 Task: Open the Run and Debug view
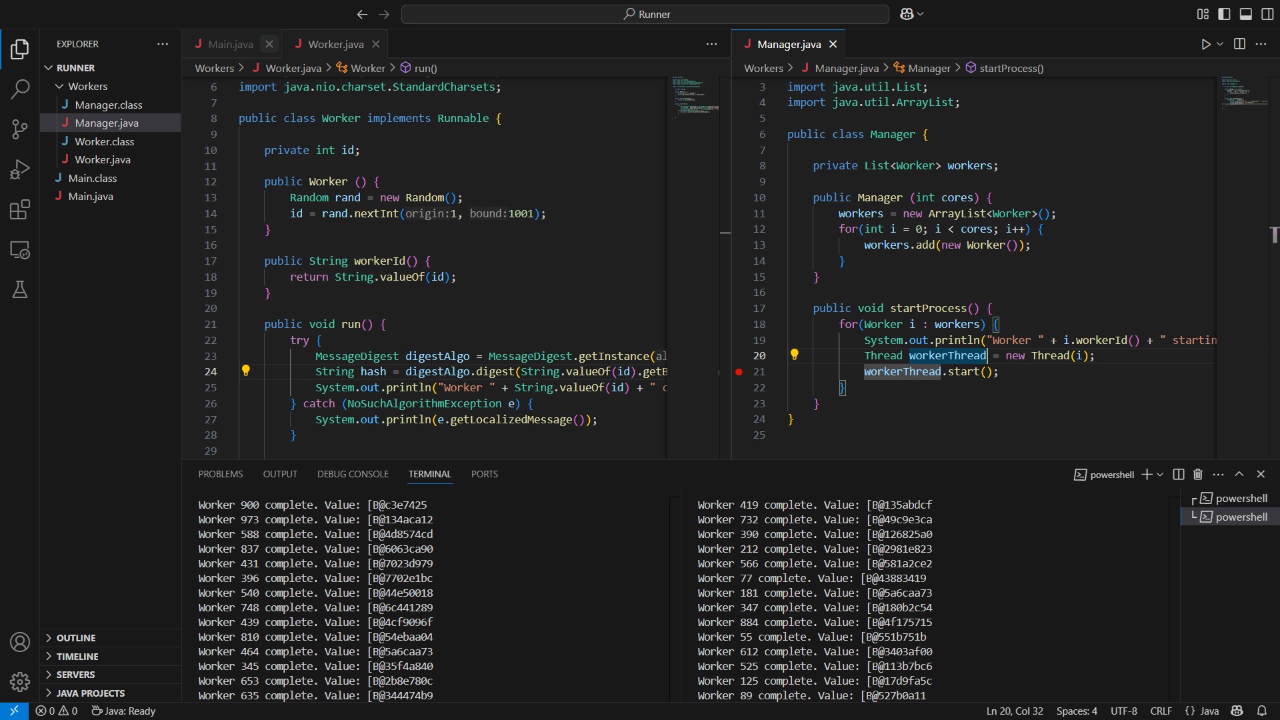click(20, 169)
